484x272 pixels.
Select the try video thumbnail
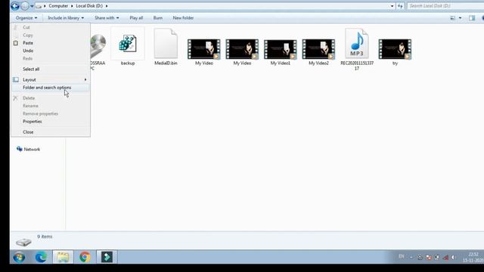(395, 49)
